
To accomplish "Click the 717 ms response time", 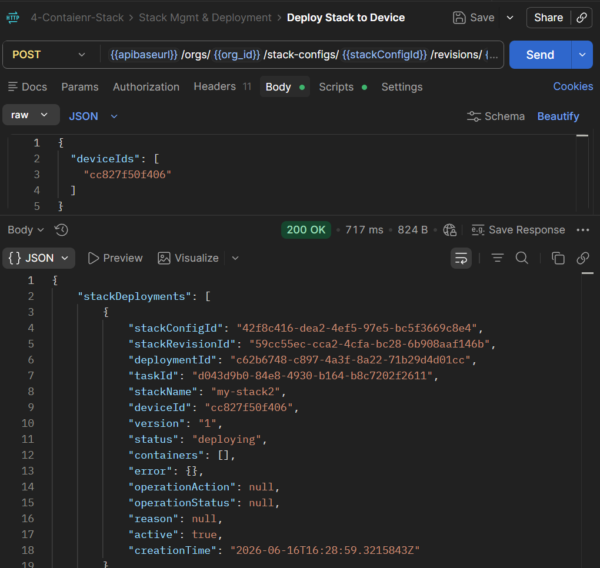I will 364,230.
